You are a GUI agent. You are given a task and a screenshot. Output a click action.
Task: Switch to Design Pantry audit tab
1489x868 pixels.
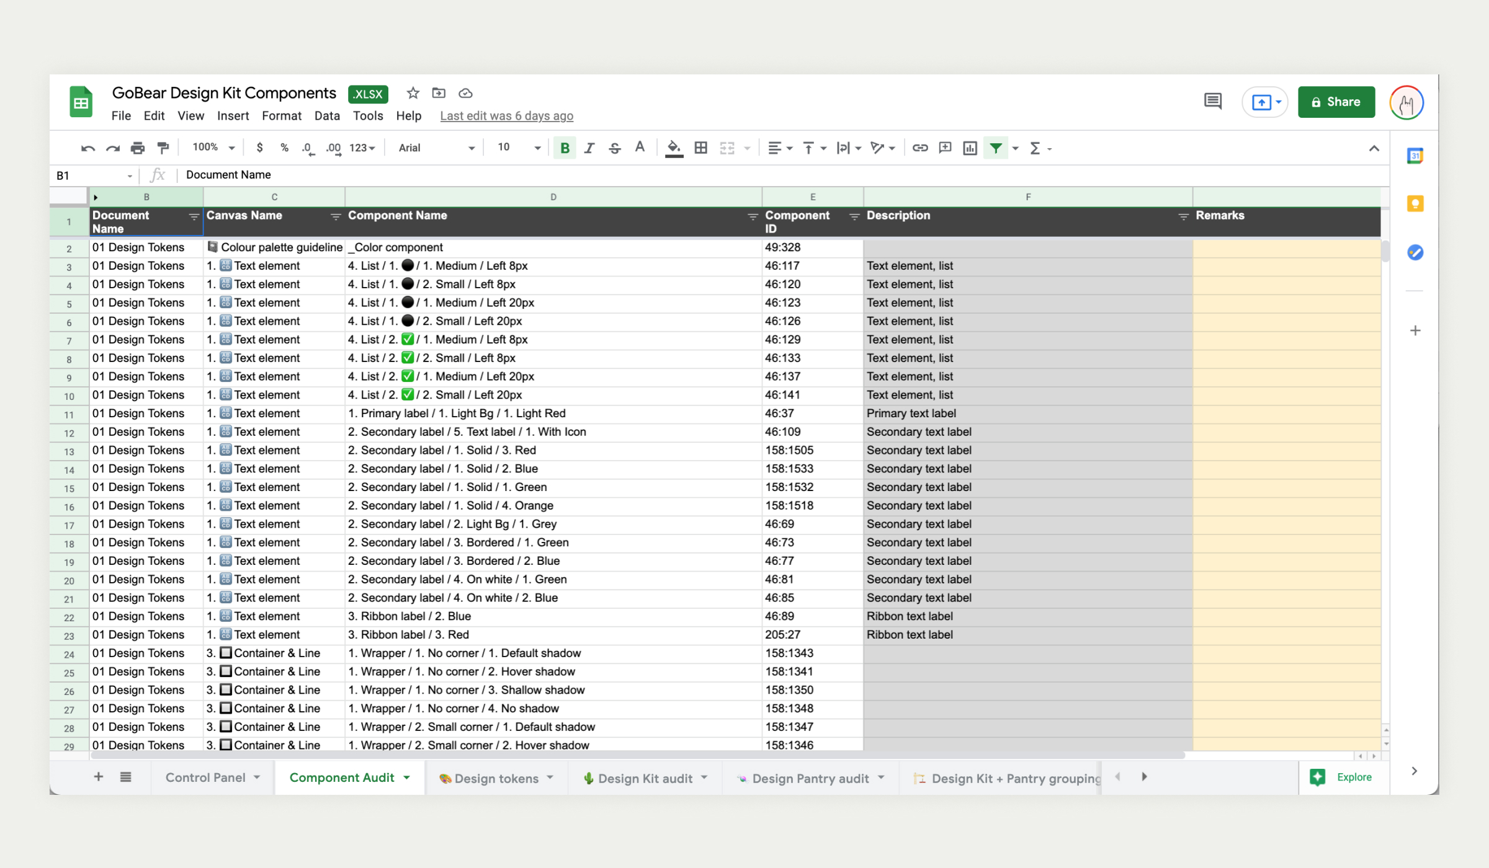810,778
